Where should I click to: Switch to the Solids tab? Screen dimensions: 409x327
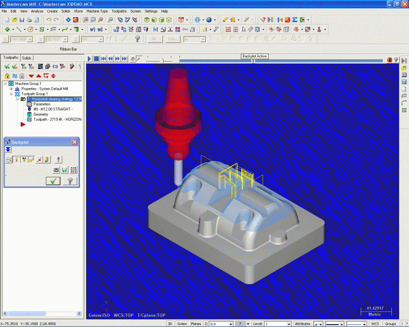26,58
